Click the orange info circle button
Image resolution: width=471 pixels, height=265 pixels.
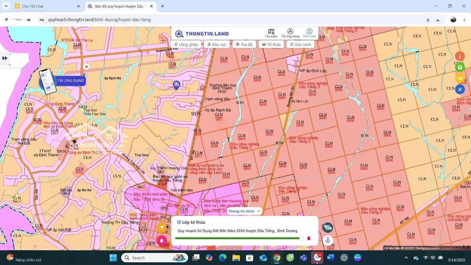point(460,56)
